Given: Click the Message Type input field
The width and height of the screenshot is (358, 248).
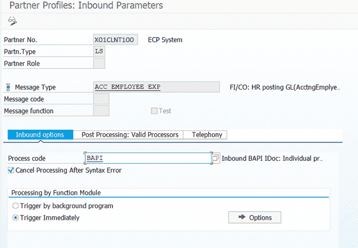Looking at the screenshot, I should [x=156, y=87].
